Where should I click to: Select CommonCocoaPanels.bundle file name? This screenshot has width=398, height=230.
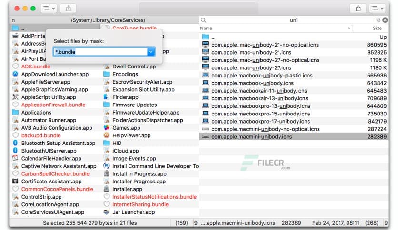pyautogui.click(x=57, y=189)
